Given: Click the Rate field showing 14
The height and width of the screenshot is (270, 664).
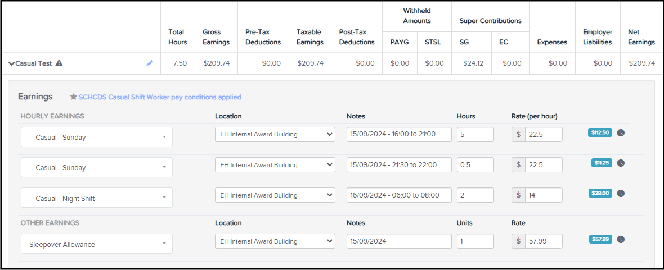Looking at the screenshot, I should click(543, 195).
